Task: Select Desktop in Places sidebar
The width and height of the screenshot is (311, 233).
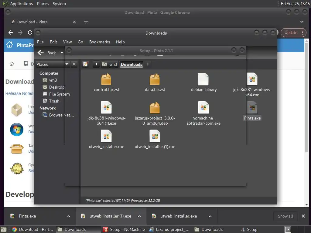Action: [53, 87]
